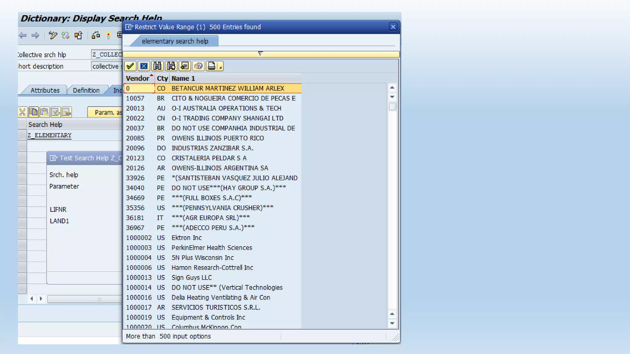Open Z_ELEMENTARY search help link
This screenshot has width=630, height=354.
tap(50, 135)
